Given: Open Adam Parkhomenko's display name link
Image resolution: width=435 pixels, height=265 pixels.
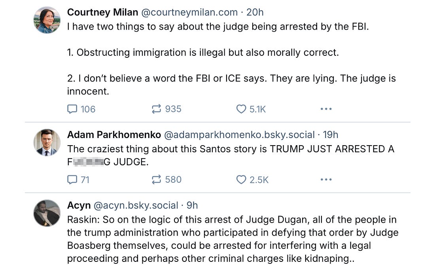Looking at the screenshot, I should tap(114, 135).
